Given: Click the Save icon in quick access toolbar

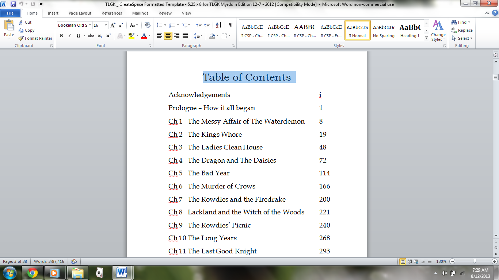Looking at the screenshot, I should 13,4.
